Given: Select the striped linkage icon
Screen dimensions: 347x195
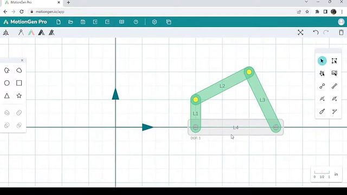Looking at the screenshot, I should point(52,32).
